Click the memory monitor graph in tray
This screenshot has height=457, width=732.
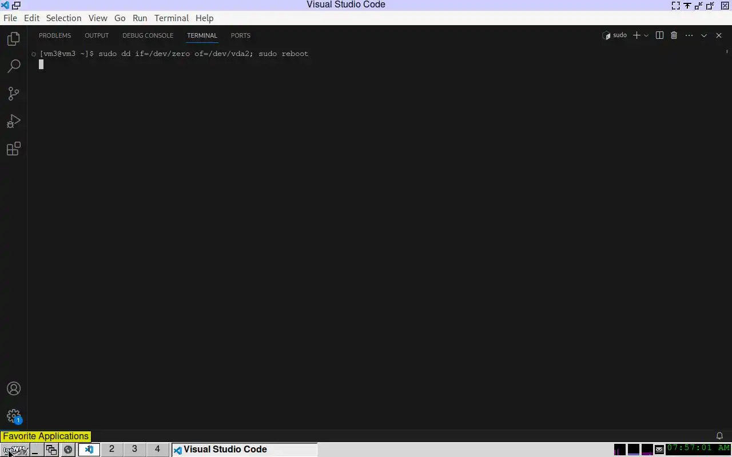[x=633, y=450]
